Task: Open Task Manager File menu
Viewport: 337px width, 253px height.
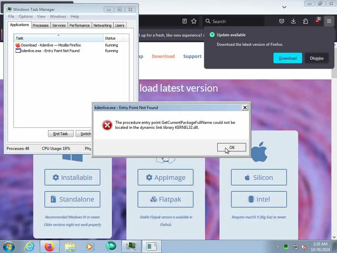Action: [x=11, y=16]
